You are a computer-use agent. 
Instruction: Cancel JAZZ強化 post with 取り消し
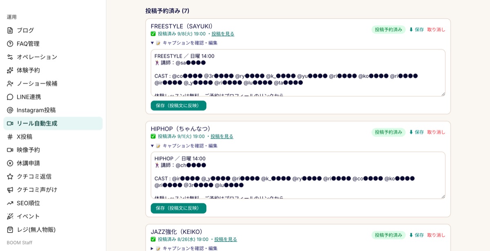436,235
